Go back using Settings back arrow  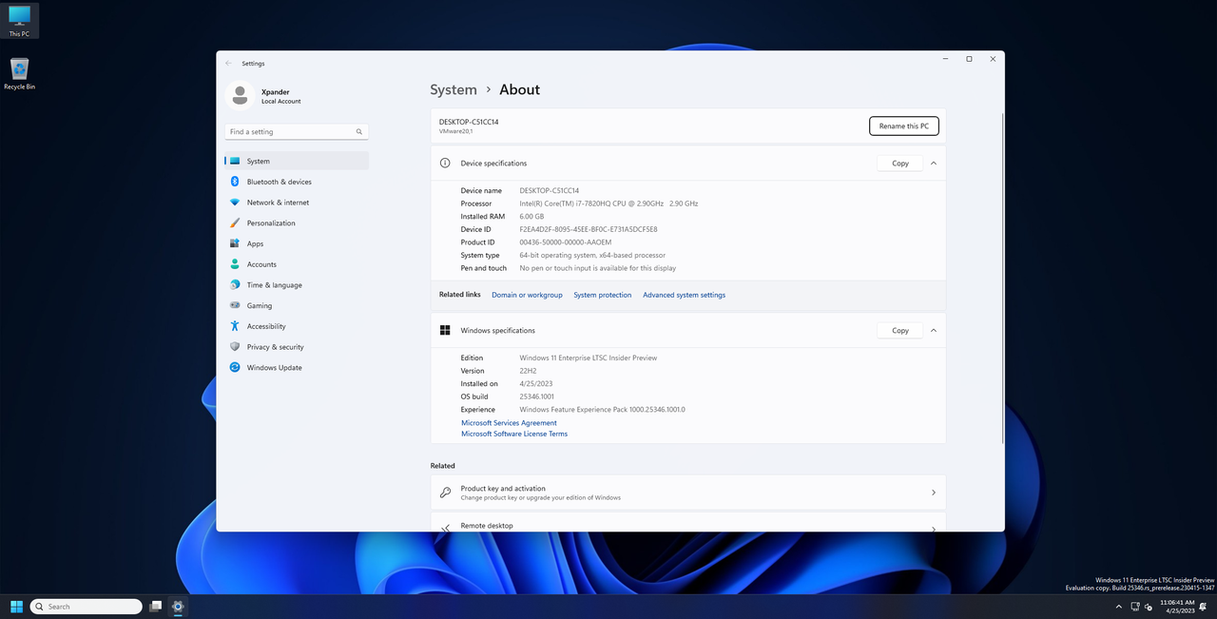(228, 63)
